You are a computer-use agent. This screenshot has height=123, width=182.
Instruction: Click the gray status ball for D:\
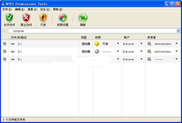pos(97,51)
